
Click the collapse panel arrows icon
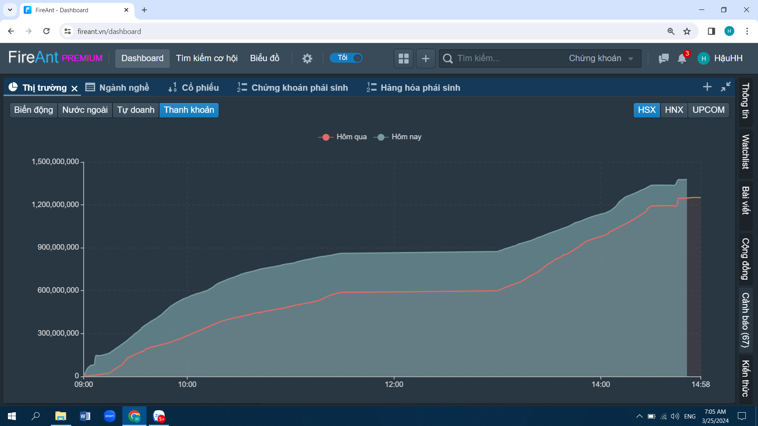[x=726, y=87]
